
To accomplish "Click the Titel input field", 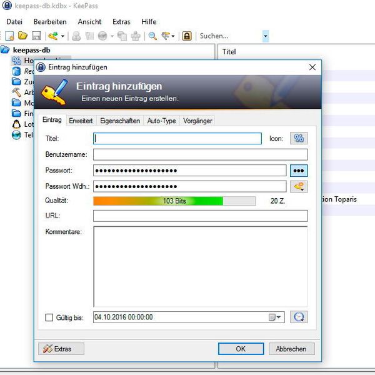I will tap(177, 139).
